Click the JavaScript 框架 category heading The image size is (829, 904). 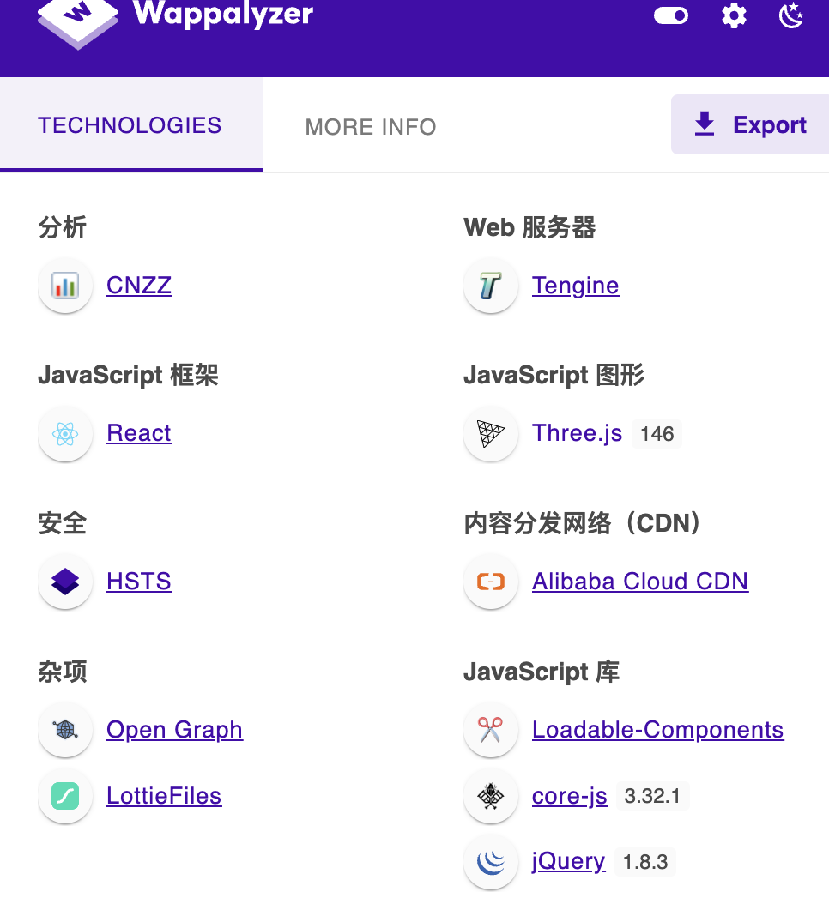tap(128, 376)
